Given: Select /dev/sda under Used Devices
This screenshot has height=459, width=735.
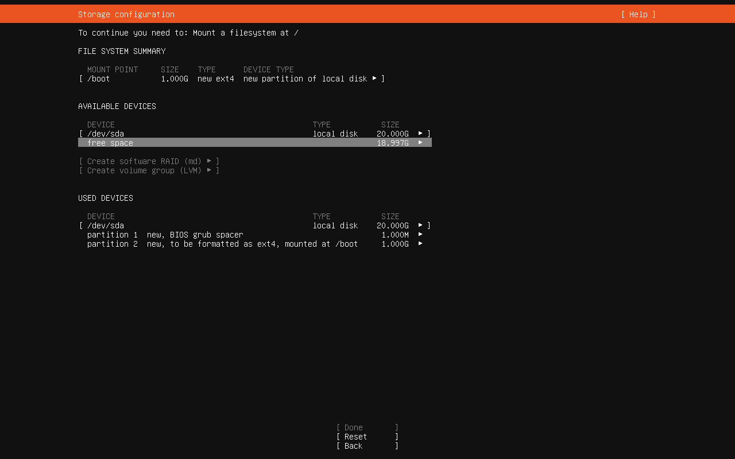Looking at the screenshot, I should [106, 225].
